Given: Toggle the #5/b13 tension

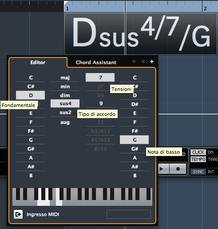Looking at the screenshot, I should (100, 140).
